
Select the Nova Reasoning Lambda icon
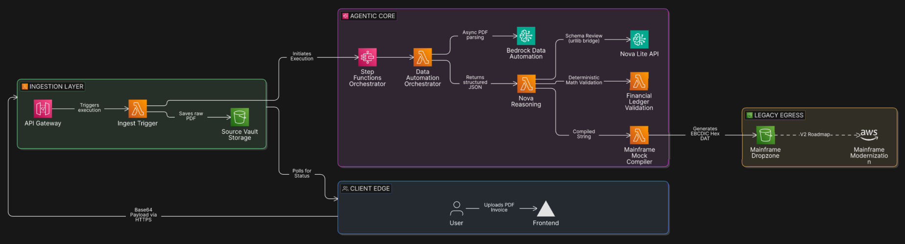pos(526,84)
